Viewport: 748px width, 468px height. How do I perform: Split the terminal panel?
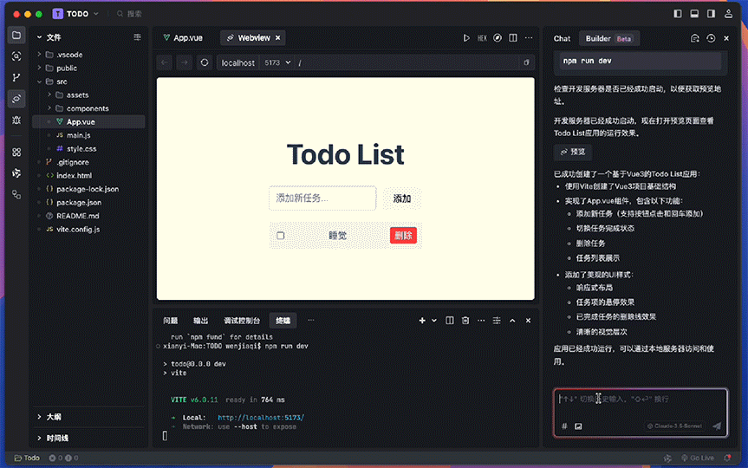(x=449, y=321)
